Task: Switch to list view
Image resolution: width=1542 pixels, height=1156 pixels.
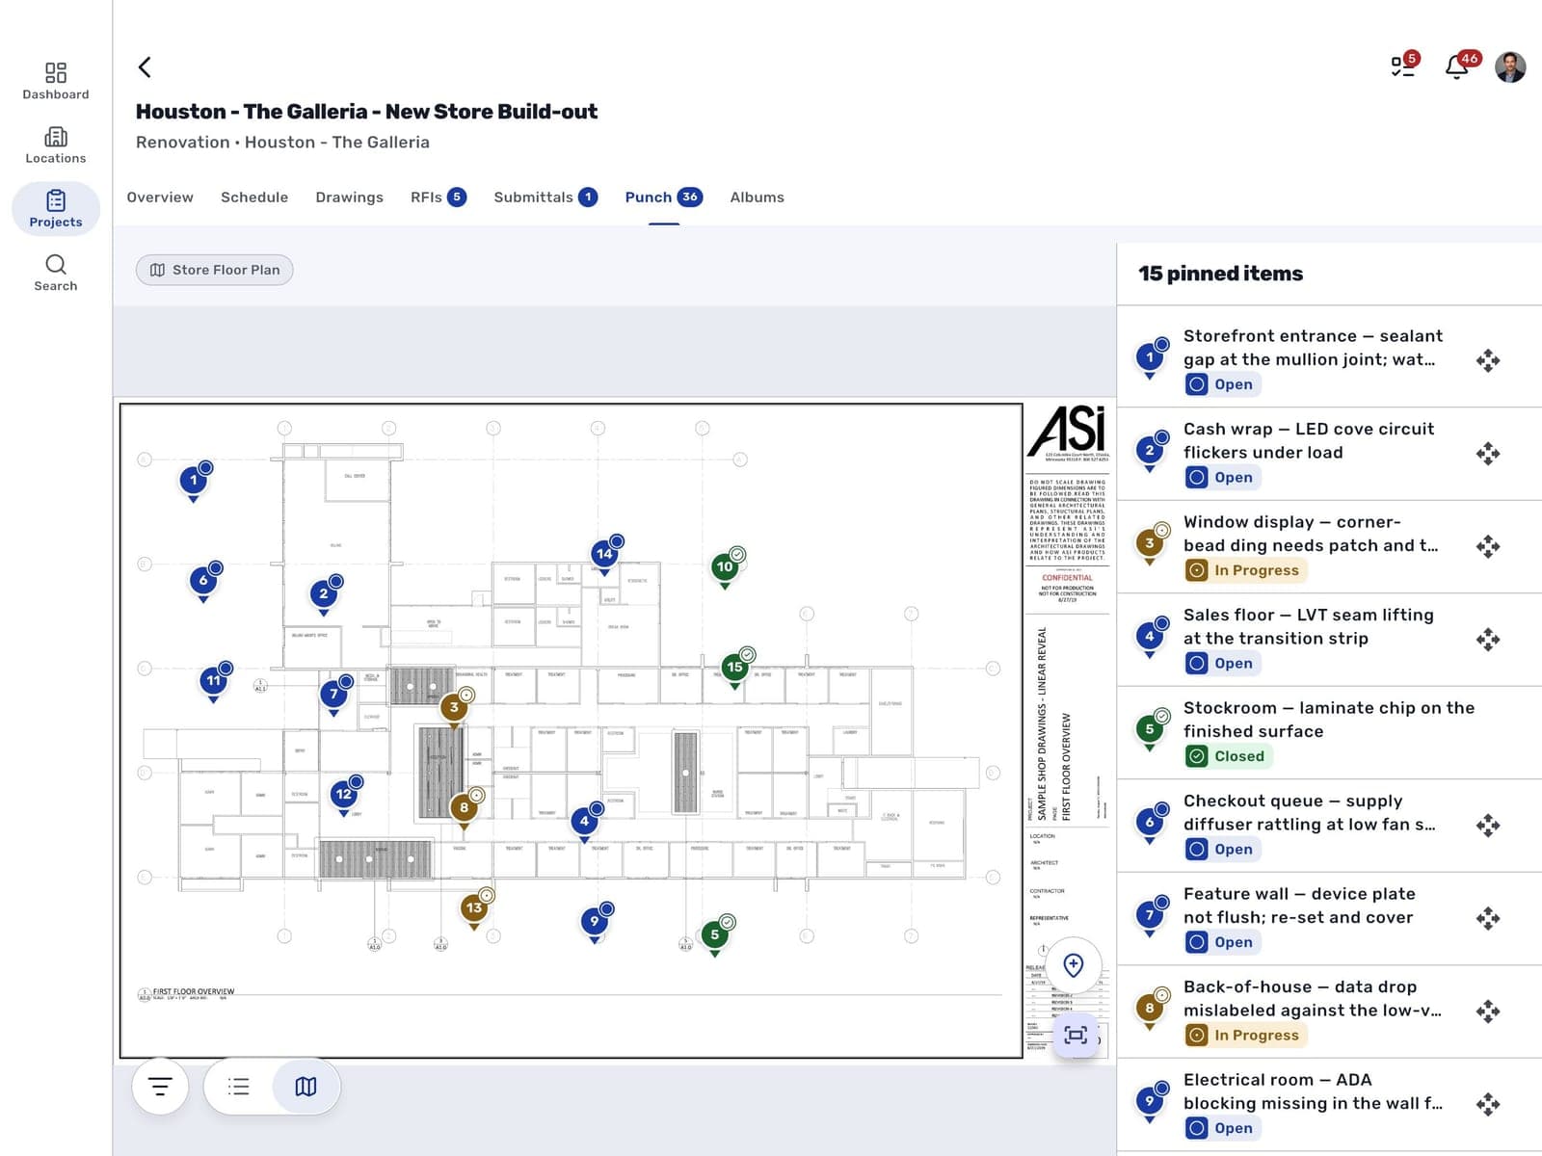Action: coord(239,1087)
